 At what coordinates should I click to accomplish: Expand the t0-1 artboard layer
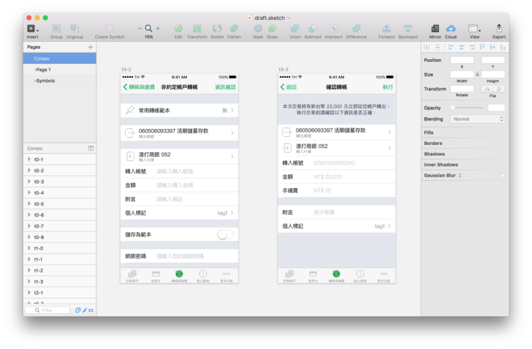[x=29, y=160]
